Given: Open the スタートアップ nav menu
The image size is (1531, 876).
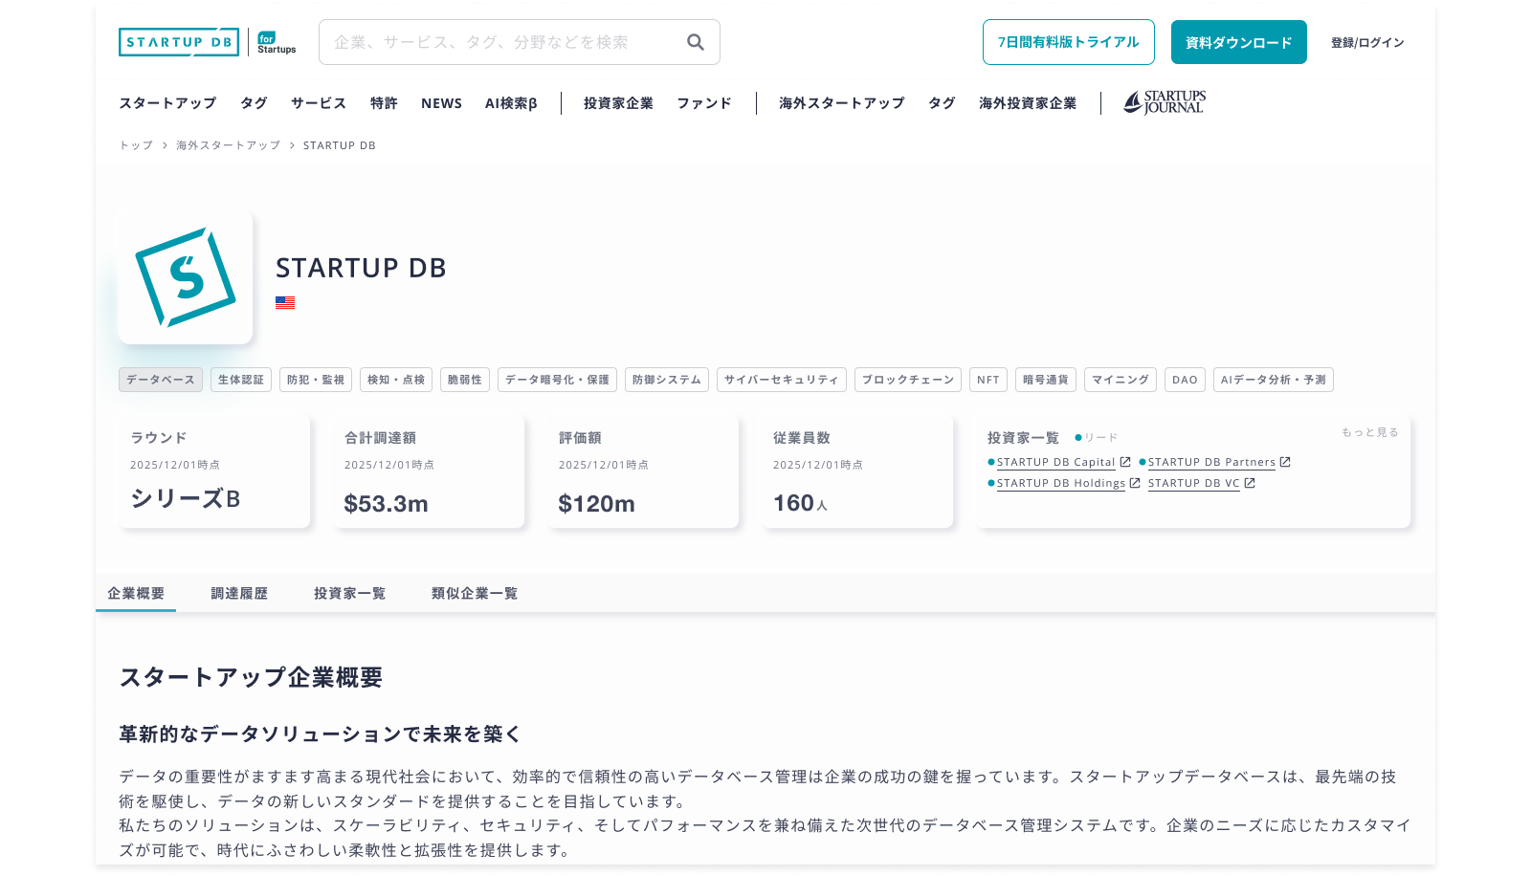Looking at the screenshot, I should (167, 103).
